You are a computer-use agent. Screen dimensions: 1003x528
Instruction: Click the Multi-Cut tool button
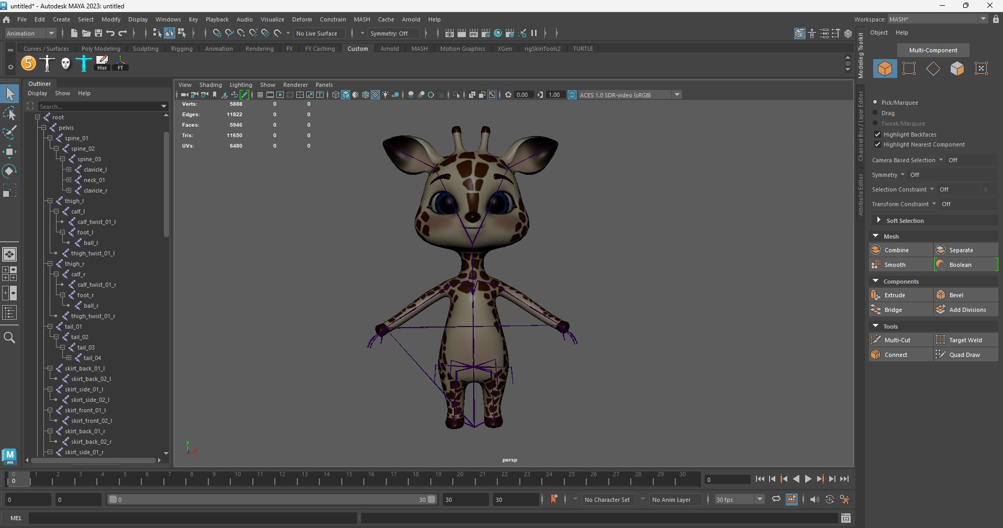[x=900, y=340]
